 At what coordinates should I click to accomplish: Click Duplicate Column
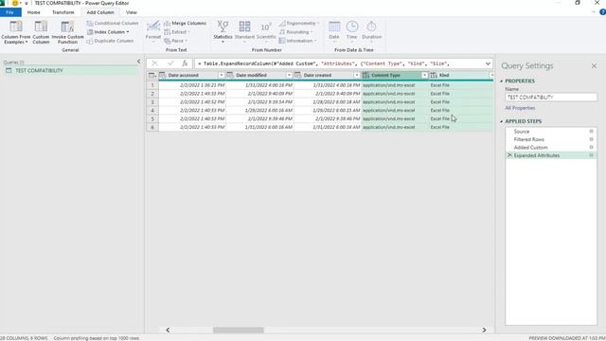(111, 41)
